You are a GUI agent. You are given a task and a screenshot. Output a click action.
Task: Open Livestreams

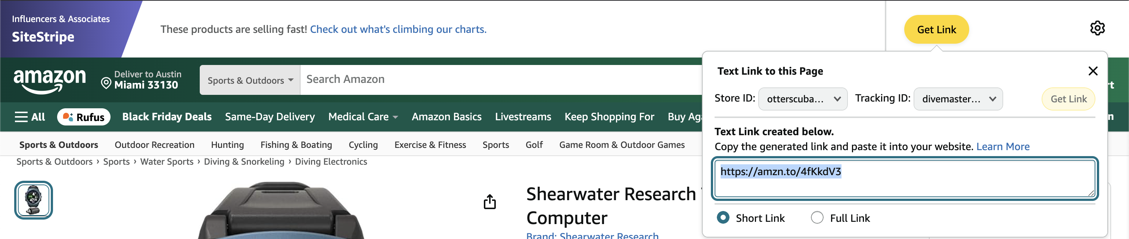(x=523, y=117)
